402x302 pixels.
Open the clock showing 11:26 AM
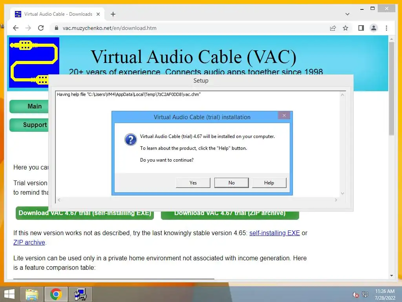(x=385, y=295)
